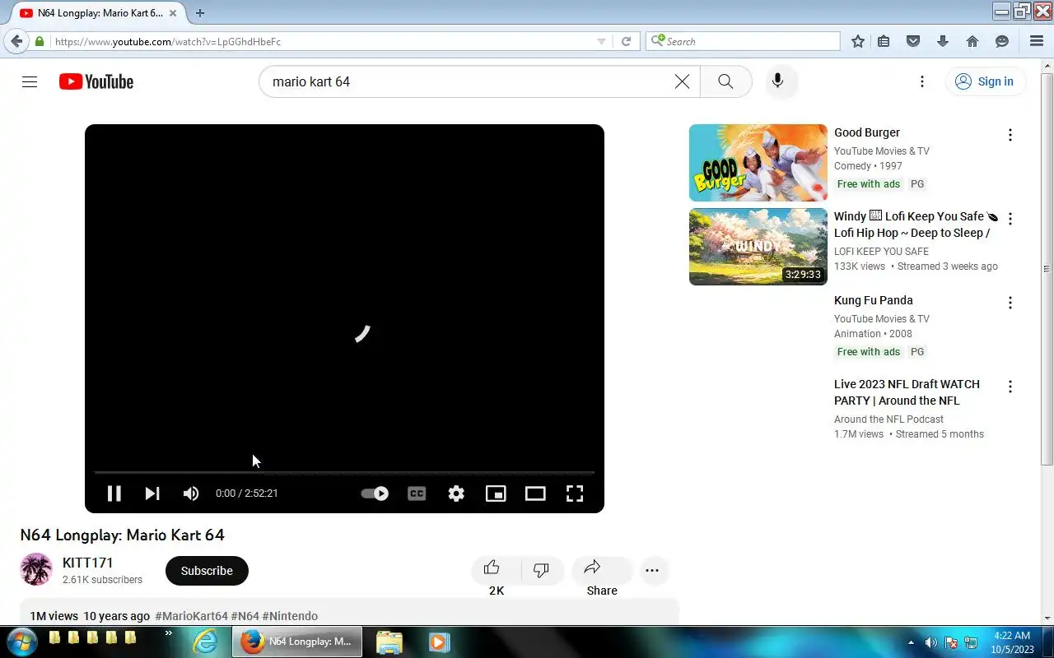
Task: Go to the YouTube home logo
Action: click(x=96, y=81)
